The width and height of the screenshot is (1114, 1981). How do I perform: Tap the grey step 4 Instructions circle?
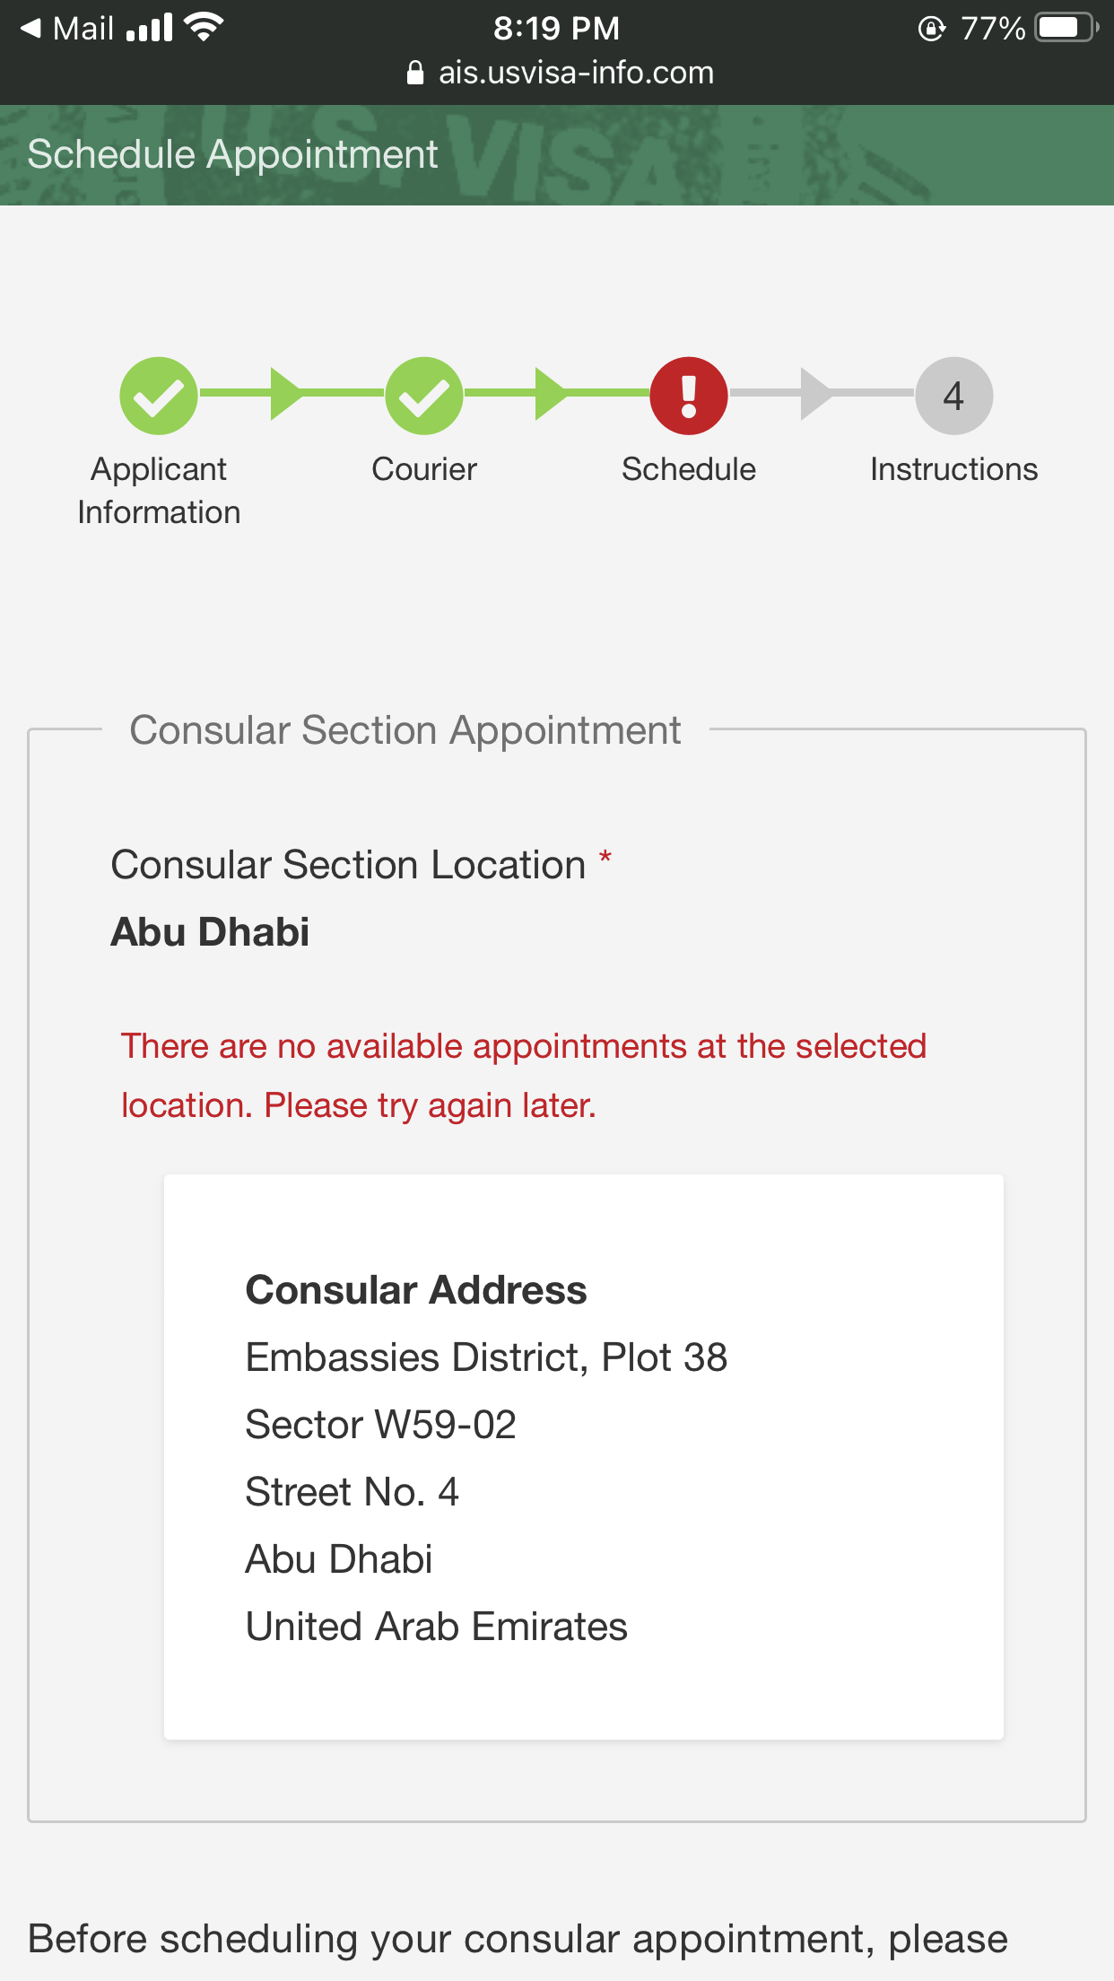pyautogui.click(x=953, y=396)
